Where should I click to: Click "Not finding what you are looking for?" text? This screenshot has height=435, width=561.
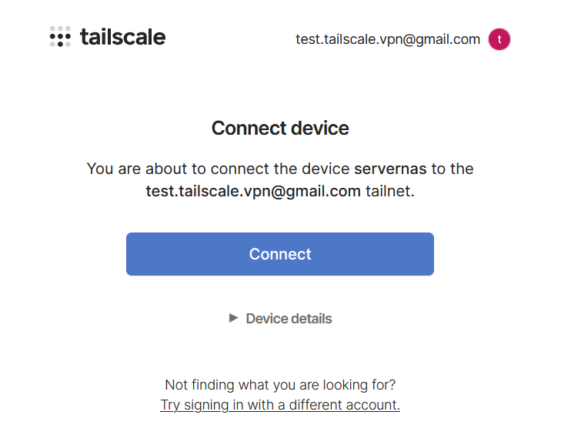280,385
